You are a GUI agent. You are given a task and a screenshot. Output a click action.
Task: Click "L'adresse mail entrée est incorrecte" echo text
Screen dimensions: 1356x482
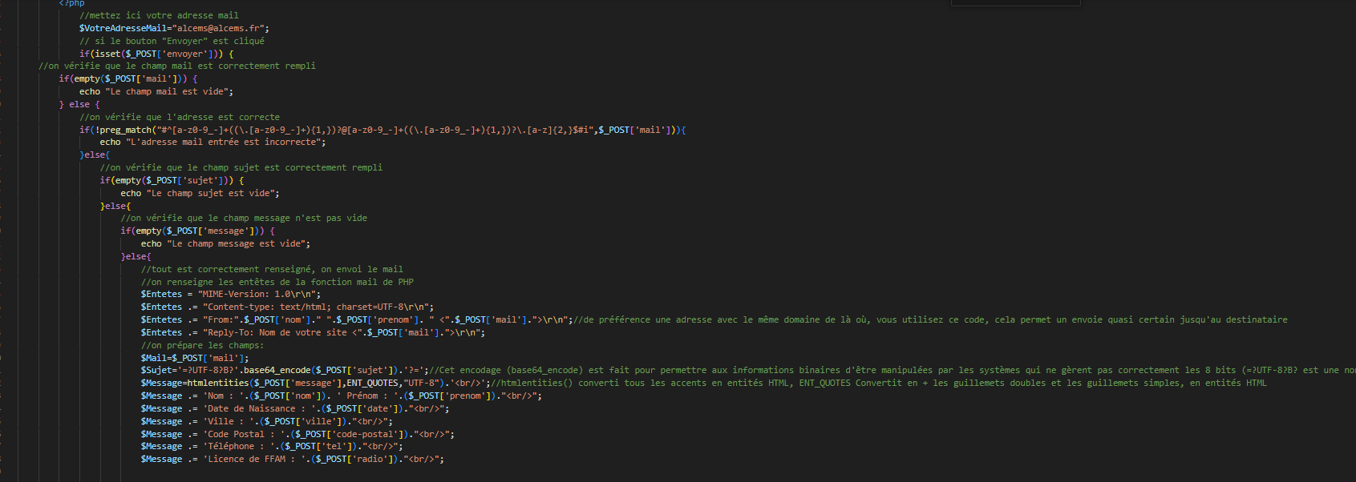tap(225, 142)
